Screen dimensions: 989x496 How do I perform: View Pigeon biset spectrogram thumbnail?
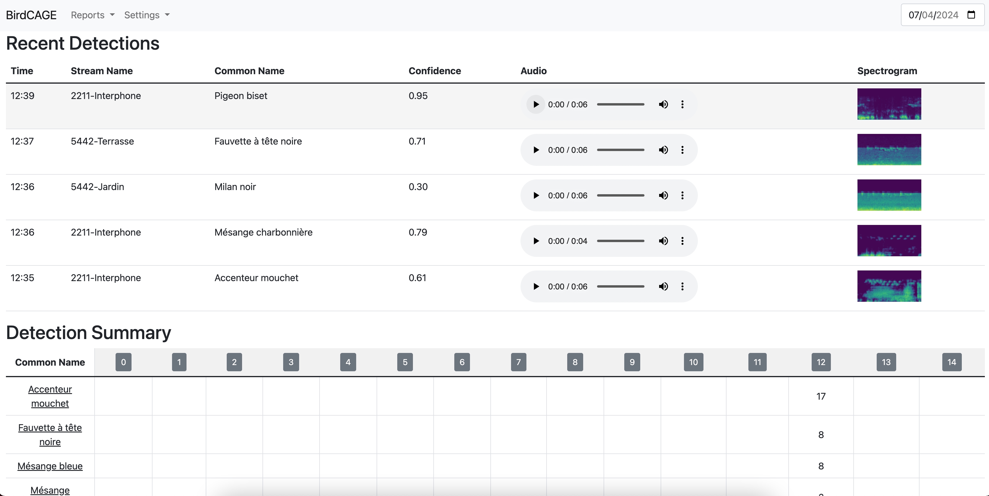[889, 104]
